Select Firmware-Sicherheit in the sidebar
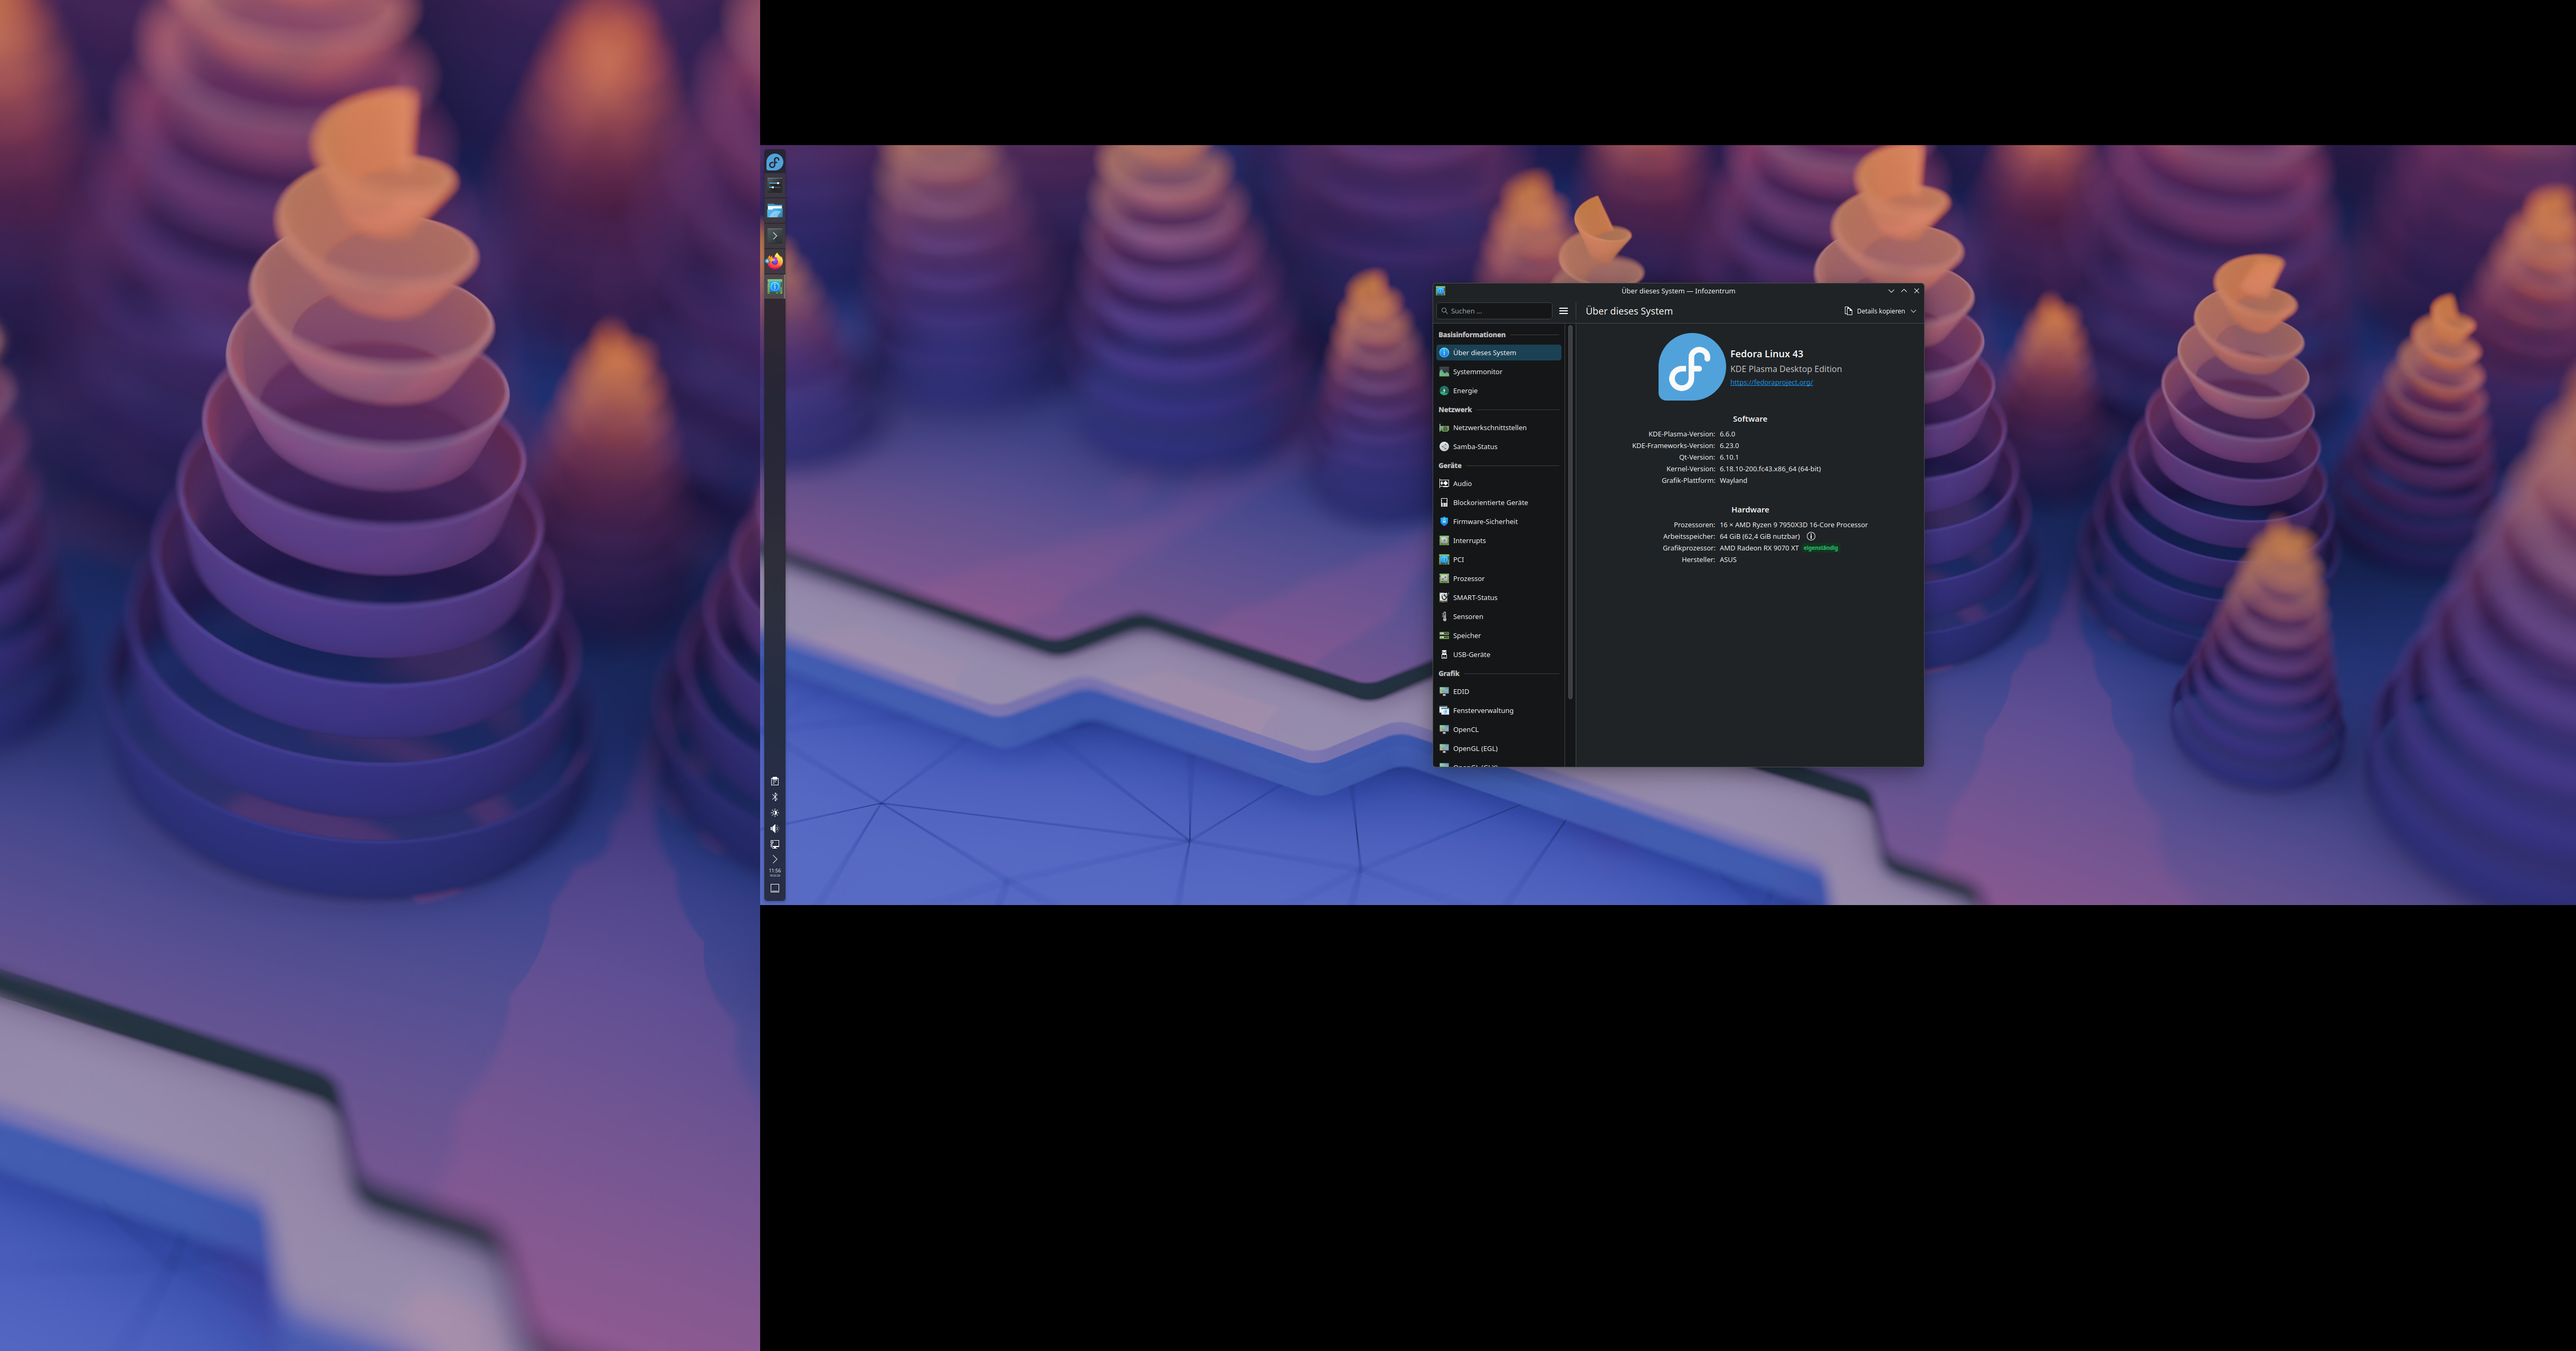This screenshot has width=2576, height=1351. (x=1485, y=522)
